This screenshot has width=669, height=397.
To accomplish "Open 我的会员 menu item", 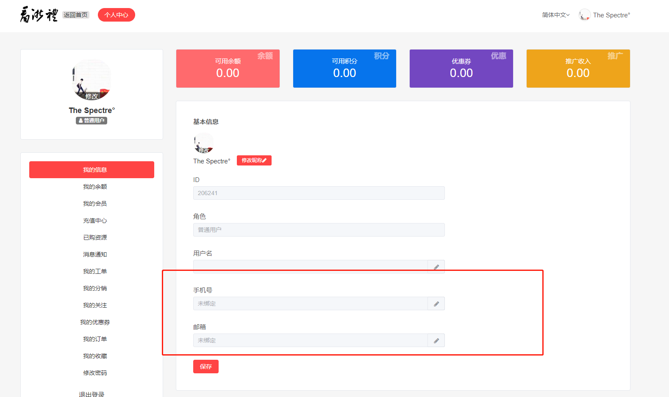I will [95, 204].
